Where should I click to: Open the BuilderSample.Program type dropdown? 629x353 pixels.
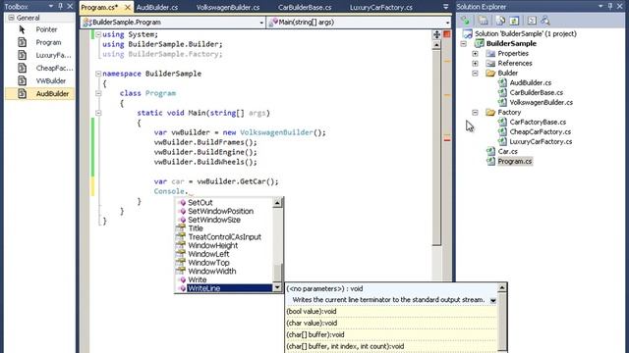(261, 23)
